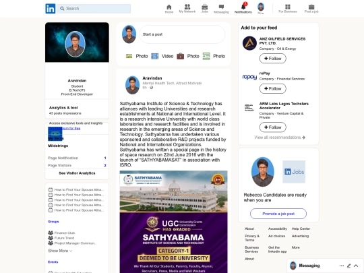This screenshot has width=364, height=273.
Task: Open Privacy & Terms footer link
Action: [x=252, y=238]
